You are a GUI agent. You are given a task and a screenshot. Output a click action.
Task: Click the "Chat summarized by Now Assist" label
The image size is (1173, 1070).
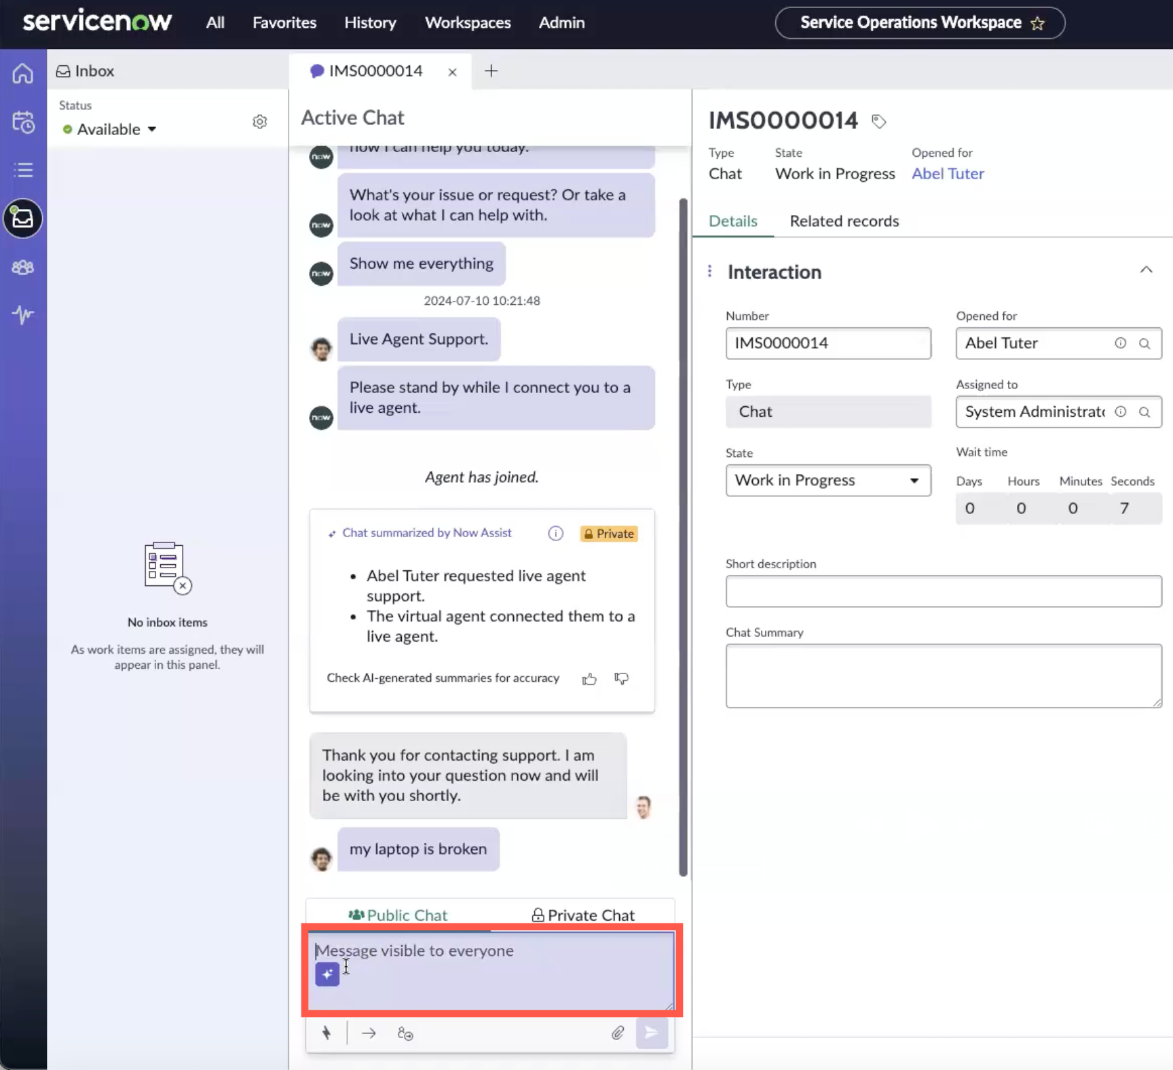[427, 533]
